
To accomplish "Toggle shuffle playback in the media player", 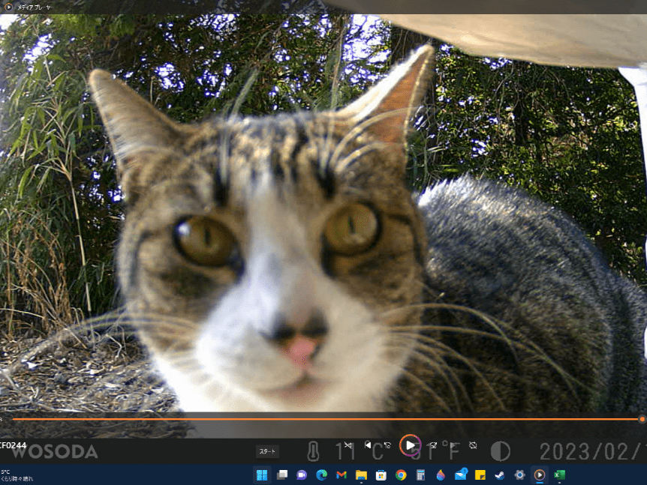I will (x=348, y=445).
